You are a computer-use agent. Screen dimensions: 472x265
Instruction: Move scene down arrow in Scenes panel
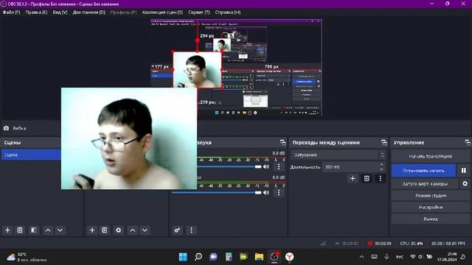click(60, 230)
